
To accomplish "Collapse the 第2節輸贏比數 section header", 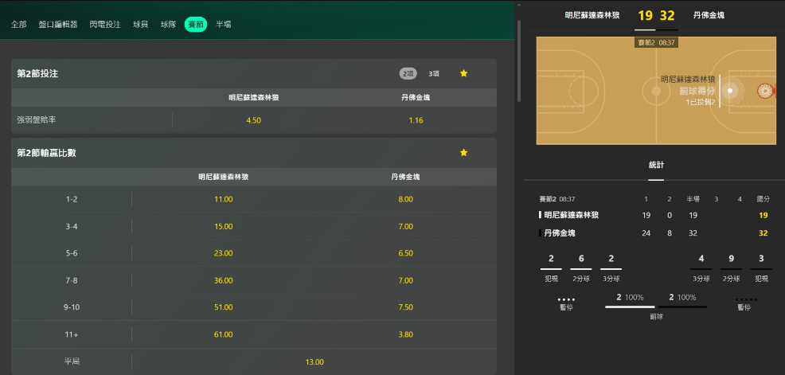I will pyautogui.click(x=254, y=153).
